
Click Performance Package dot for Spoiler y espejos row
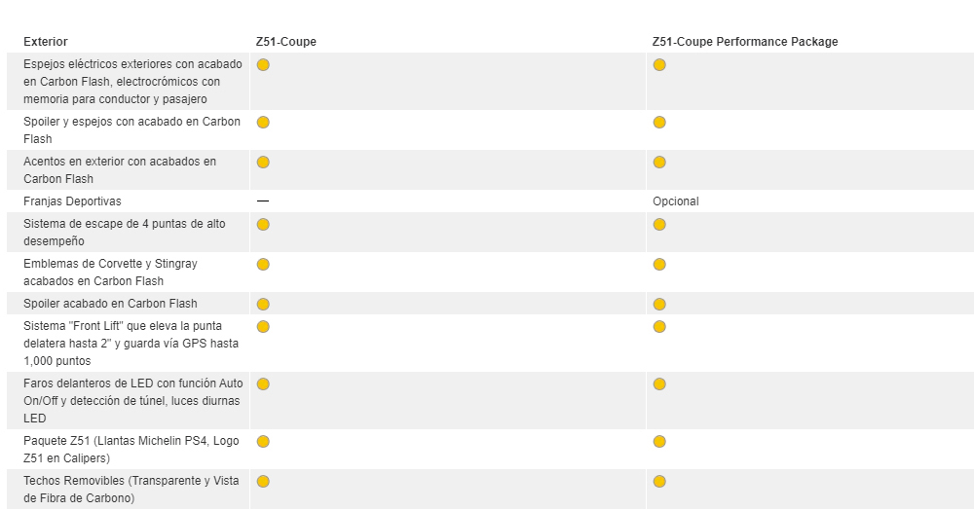click(659, 122)
